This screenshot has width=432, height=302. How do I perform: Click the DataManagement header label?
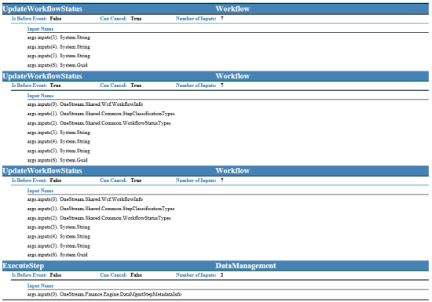[246, 265]
